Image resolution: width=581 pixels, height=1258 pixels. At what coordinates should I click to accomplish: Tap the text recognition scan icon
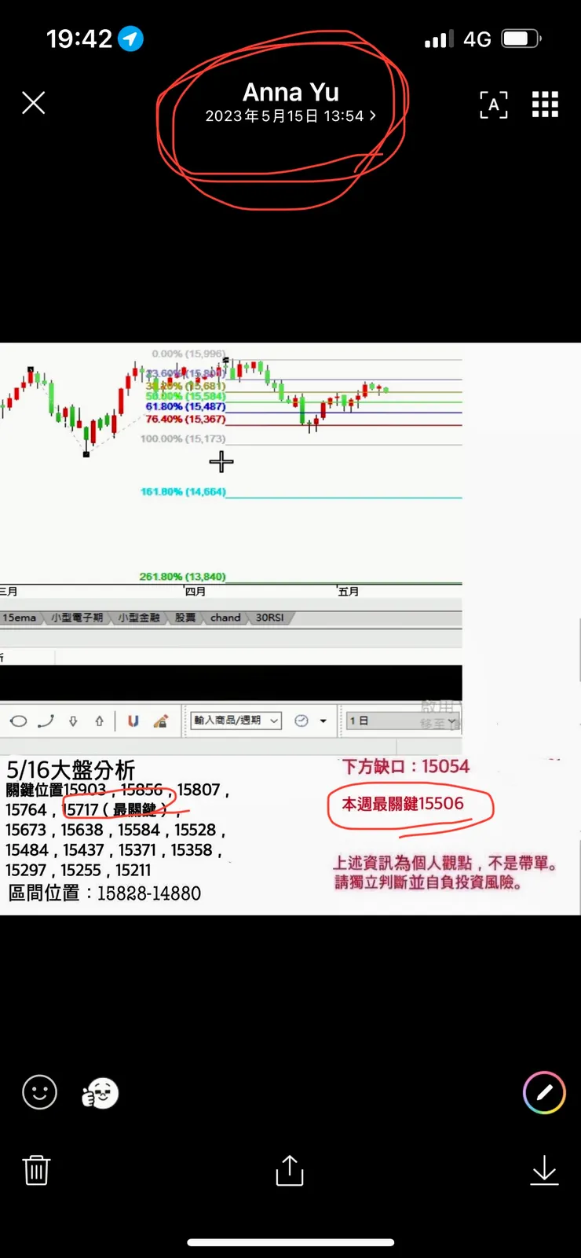[494, 104]
